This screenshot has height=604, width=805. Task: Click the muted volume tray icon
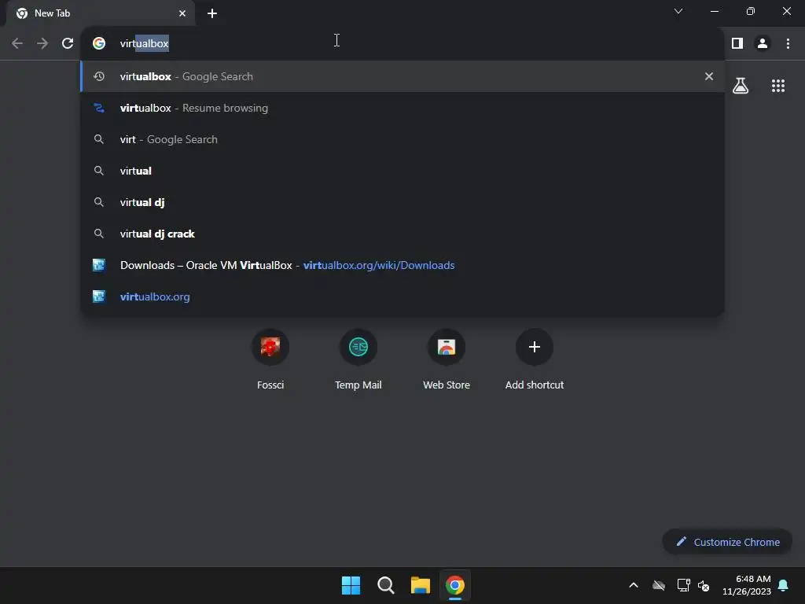704,585
